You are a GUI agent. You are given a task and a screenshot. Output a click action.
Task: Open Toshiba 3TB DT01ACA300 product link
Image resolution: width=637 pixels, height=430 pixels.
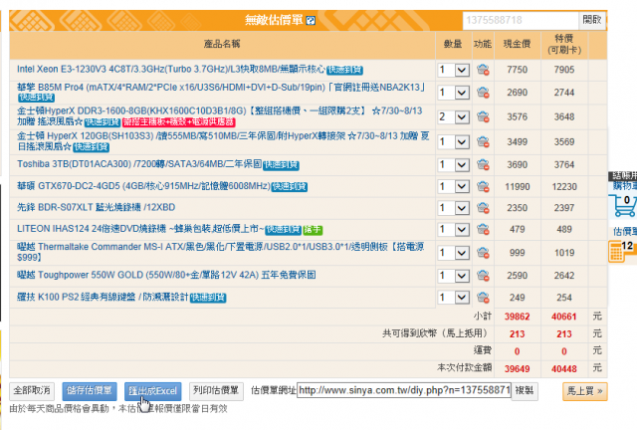139,164
